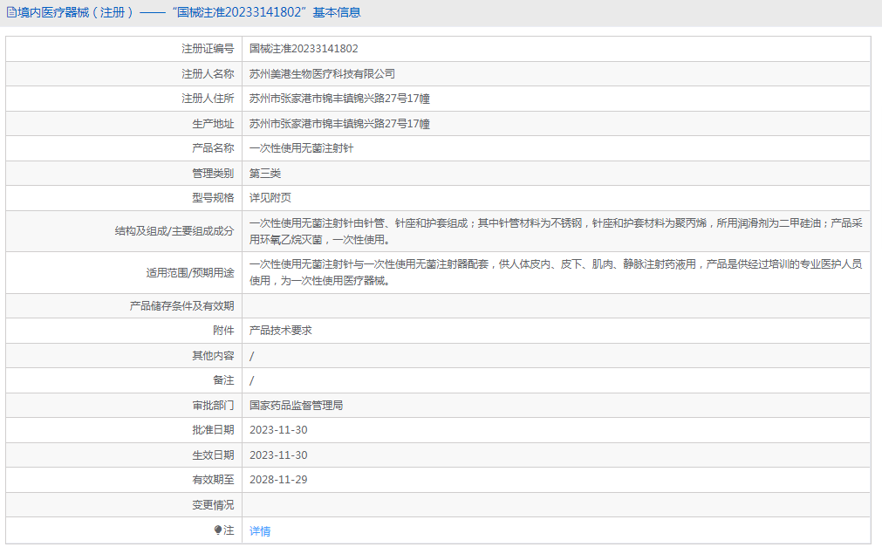Select product name 一次性使用无菌注射针

[302, 148]
